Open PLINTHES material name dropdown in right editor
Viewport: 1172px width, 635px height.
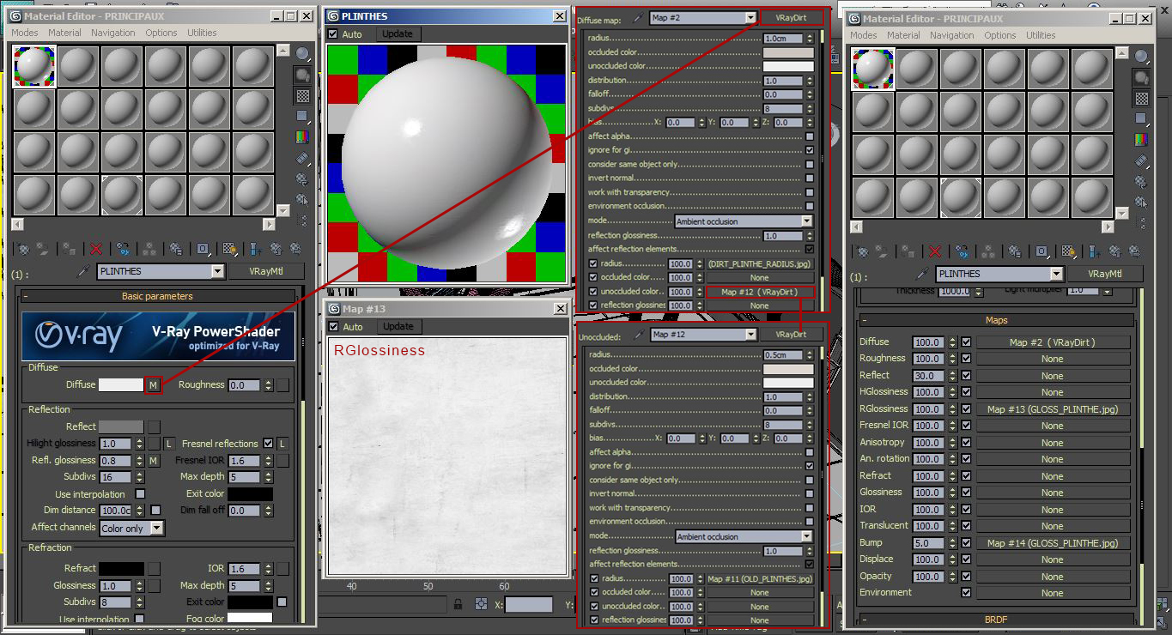[1056, 274]
